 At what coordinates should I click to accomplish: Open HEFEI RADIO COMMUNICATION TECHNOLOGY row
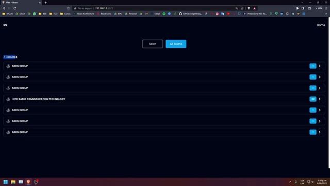coord(164,99)
